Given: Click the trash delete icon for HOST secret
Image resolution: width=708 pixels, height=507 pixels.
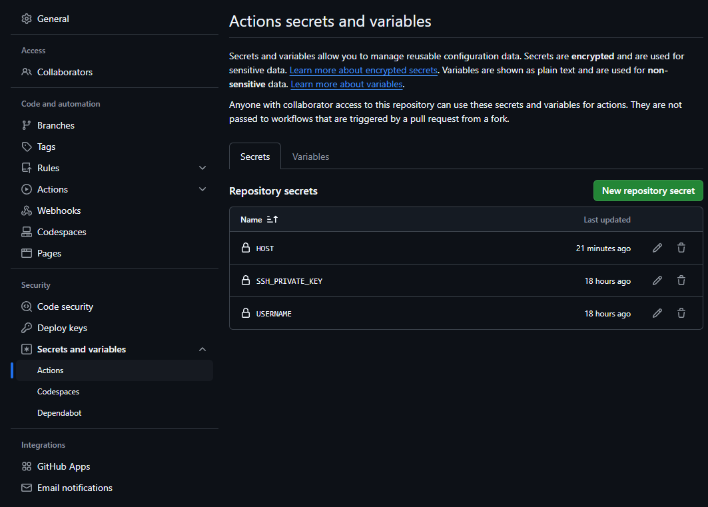Looking at the screenshot, I should [681, 248].
